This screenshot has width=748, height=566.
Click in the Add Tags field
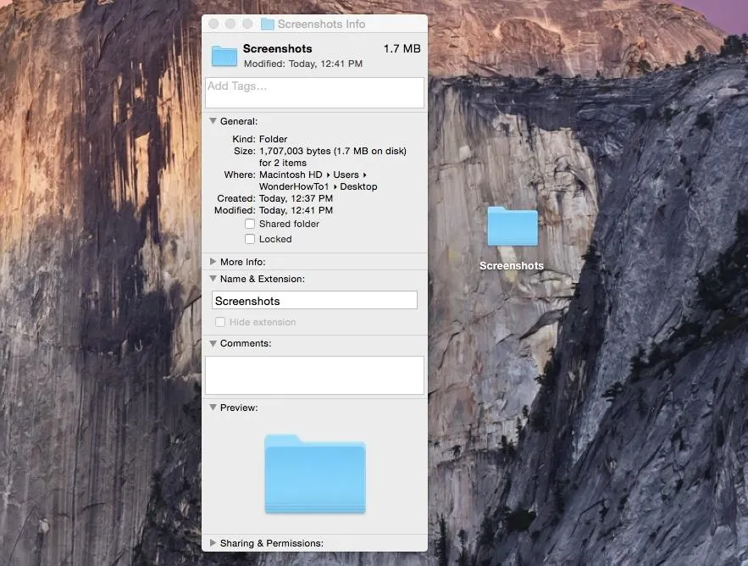pyautogui.click(x=314, y=92)
